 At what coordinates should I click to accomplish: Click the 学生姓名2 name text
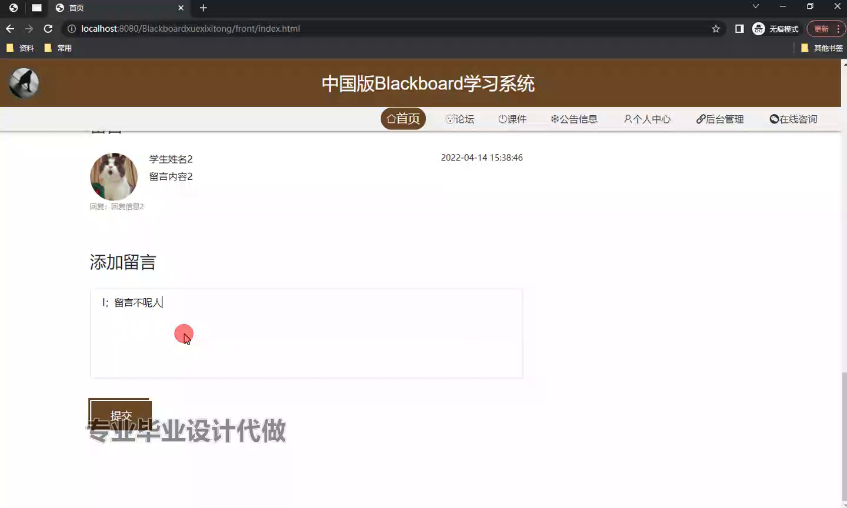tap(171, 159)
